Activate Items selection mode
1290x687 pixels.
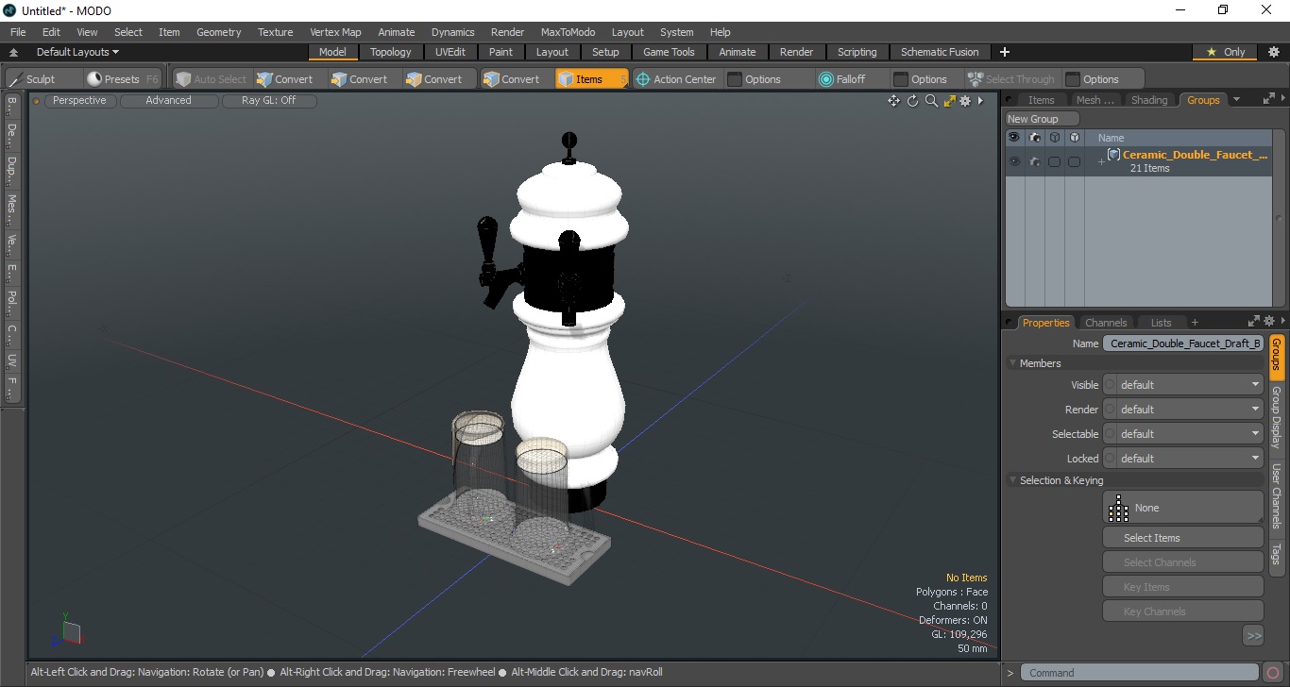click(591, 79)
